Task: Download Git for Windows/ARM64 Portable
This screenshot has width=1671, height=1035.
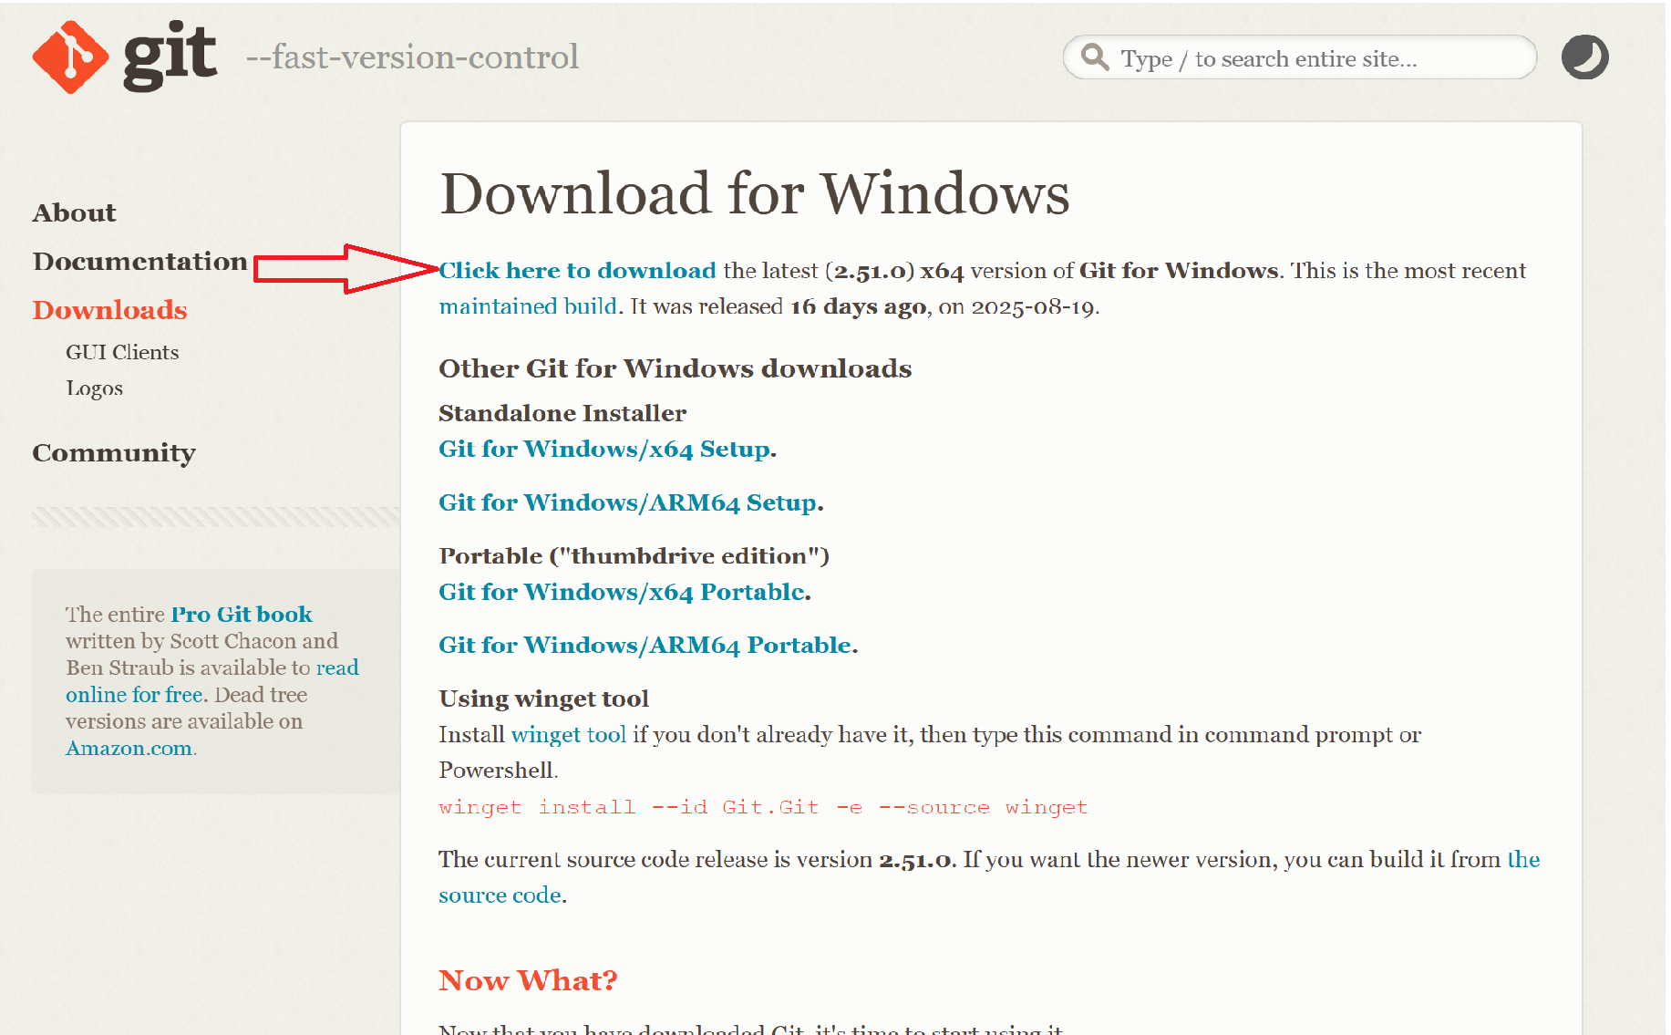Action: pos(645,646)
